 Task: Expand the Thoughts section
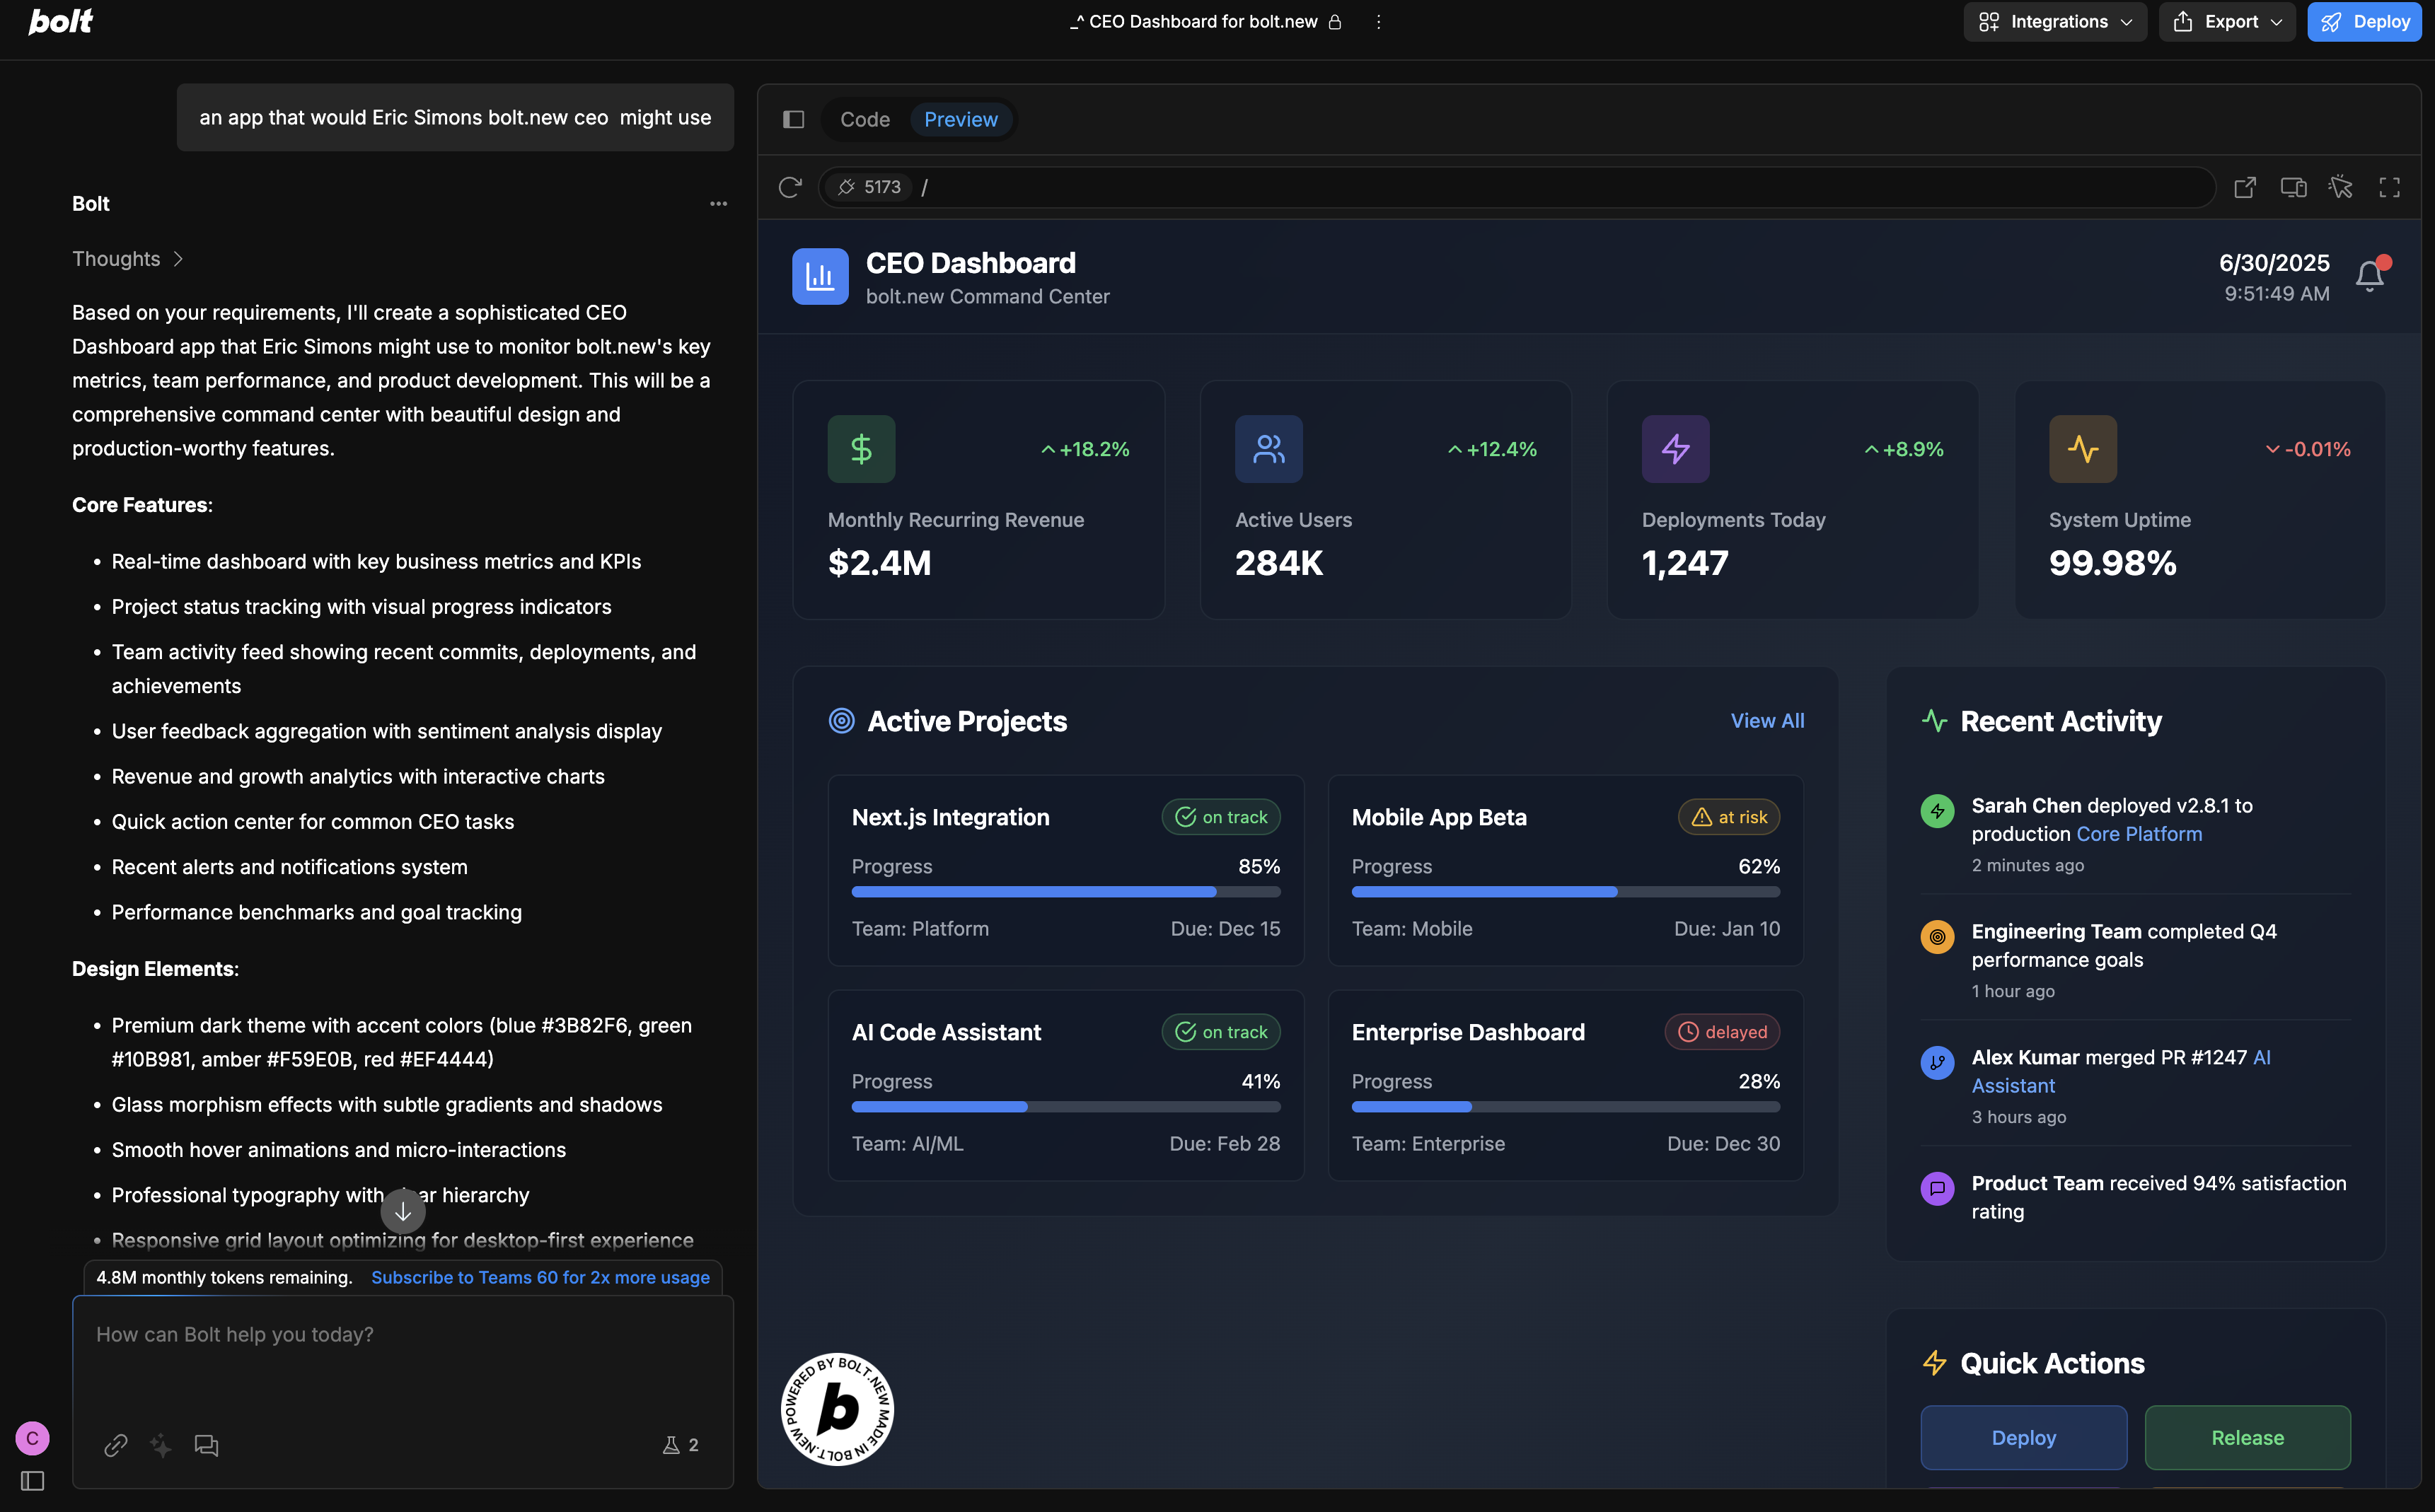point(127,259)
